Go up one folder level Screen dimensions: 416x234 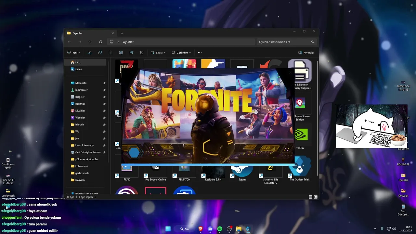coord(90,42)
